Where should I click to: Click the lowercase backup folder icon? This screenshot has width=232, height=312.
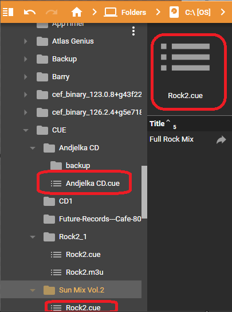click(x=56, y=166)
